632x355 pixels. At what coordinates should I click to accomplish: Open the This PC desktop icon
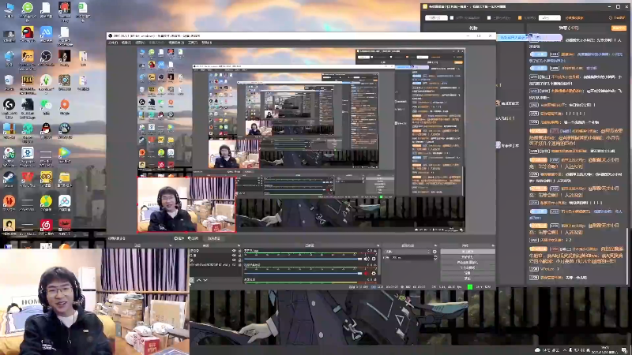9,7
